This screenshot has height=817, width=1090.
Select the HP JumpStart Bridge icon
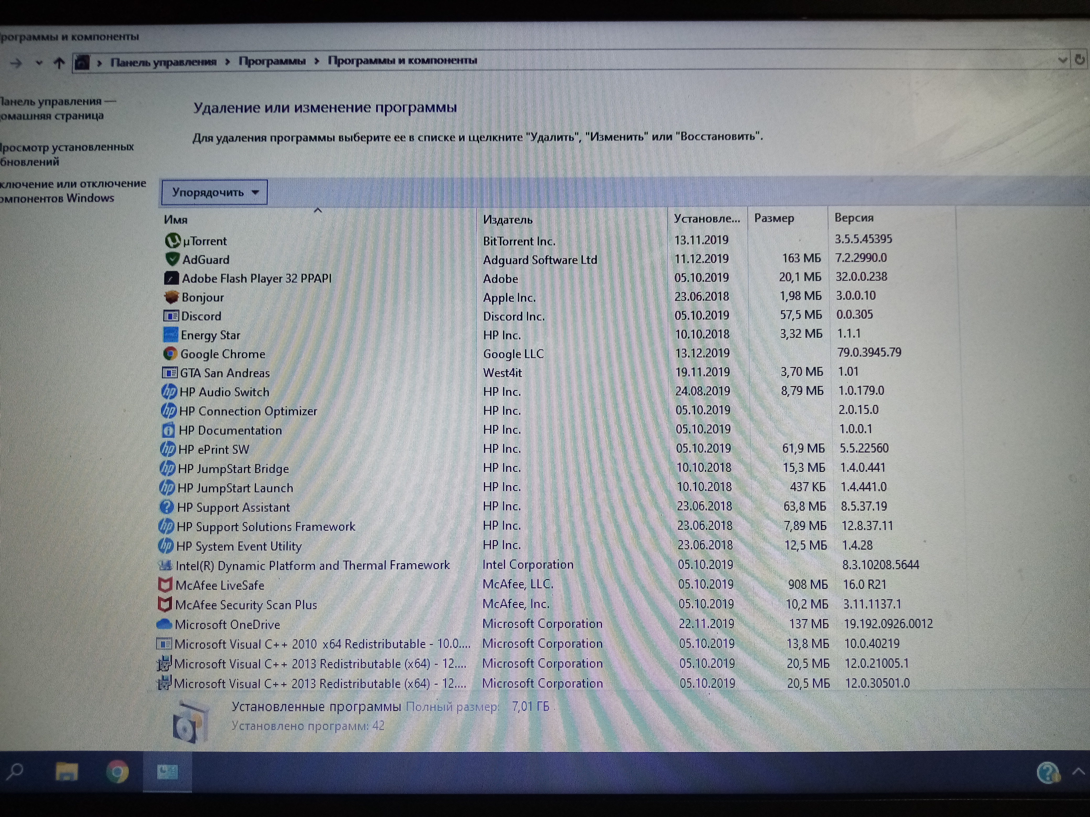point(167,468)
